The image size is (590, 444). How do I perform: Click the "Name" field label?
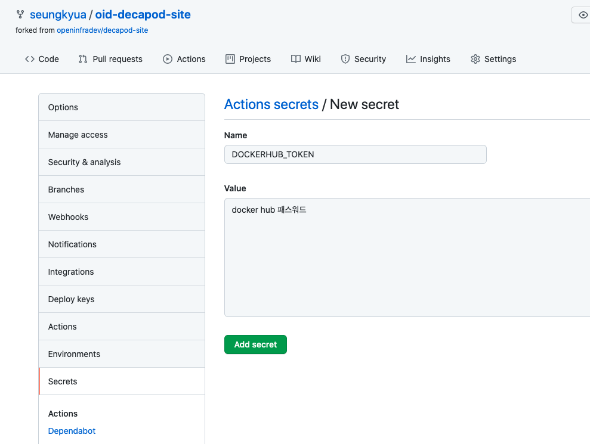point(236,135)
